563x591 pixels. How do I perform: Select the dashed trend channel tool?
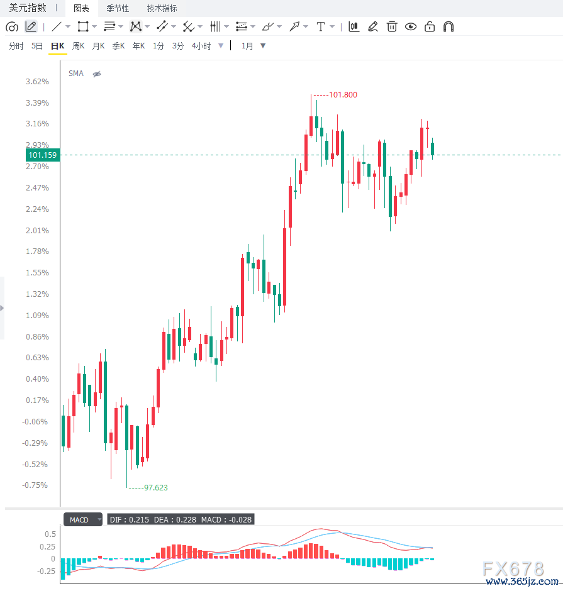[x=162, y=27]
